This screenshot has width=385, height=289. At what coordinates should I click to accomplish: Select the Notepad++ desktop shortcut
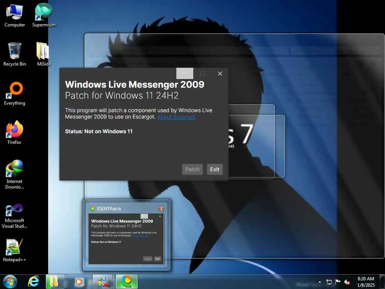[x=15, y=250]
